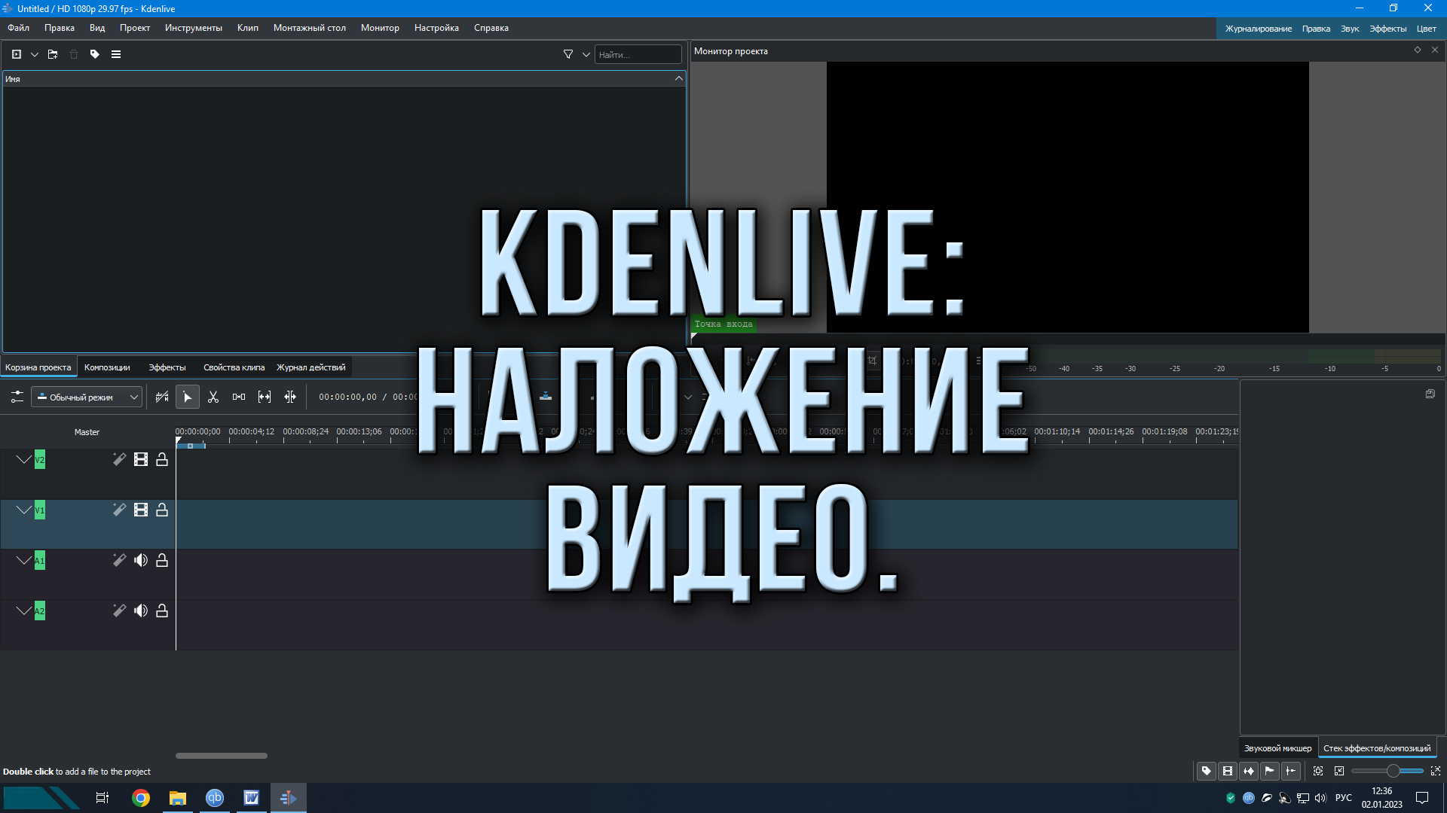Select the Selection arrow tool
The height and width of the screenshot is (813, 1447).
point(188,397)
